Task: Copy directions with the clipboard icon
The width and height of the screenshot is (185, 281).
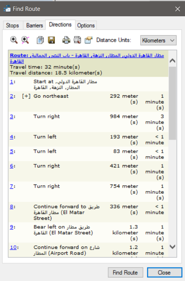Action: coord(40,40)
